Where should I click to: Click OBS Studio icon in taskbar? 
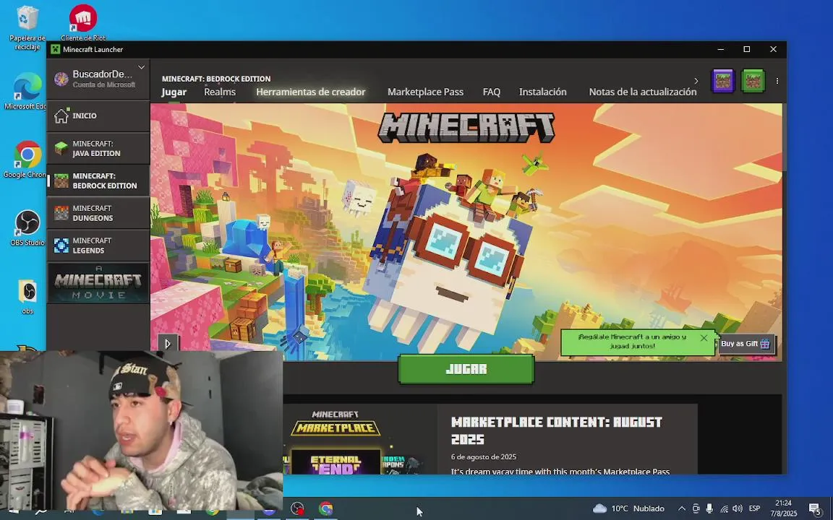click(297, 508)
